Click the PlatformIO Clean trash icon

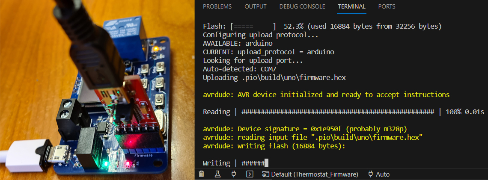(202, 174)
